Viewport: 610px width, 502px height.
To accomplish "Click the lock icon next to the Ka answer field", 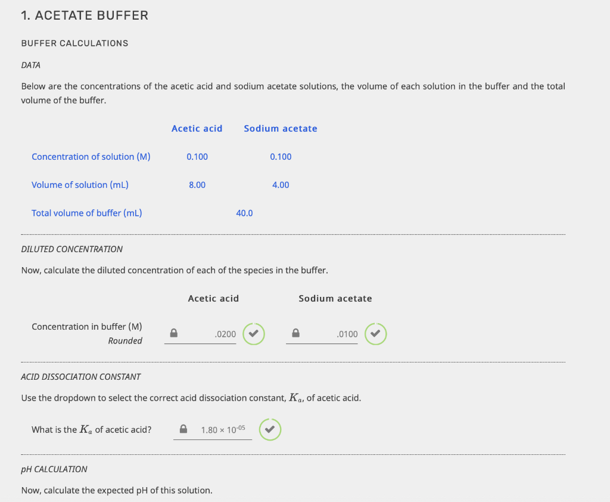I will coord(185,429).
